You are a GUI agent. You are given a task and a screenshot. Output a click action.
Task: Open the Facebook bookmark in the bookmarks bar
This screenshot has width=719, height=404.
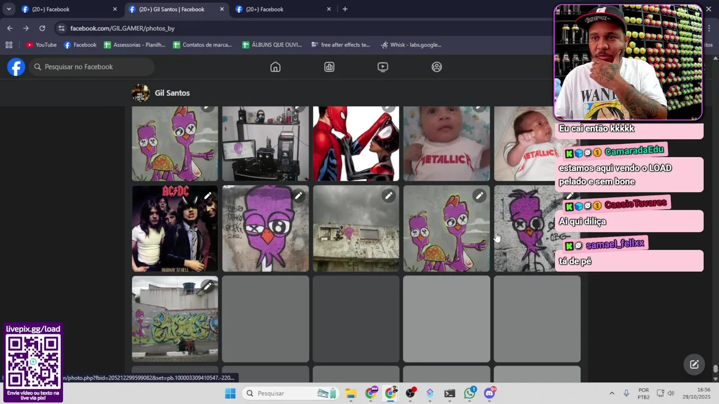tap(80, 45)
